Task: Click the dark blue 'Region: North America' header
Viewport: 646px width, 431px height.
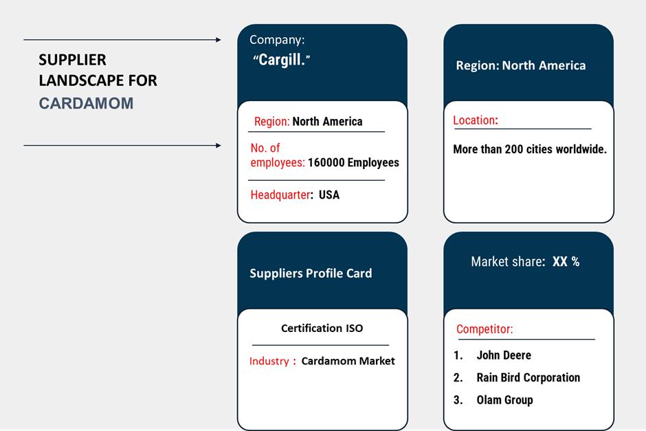Action: (x=521, y=65)
